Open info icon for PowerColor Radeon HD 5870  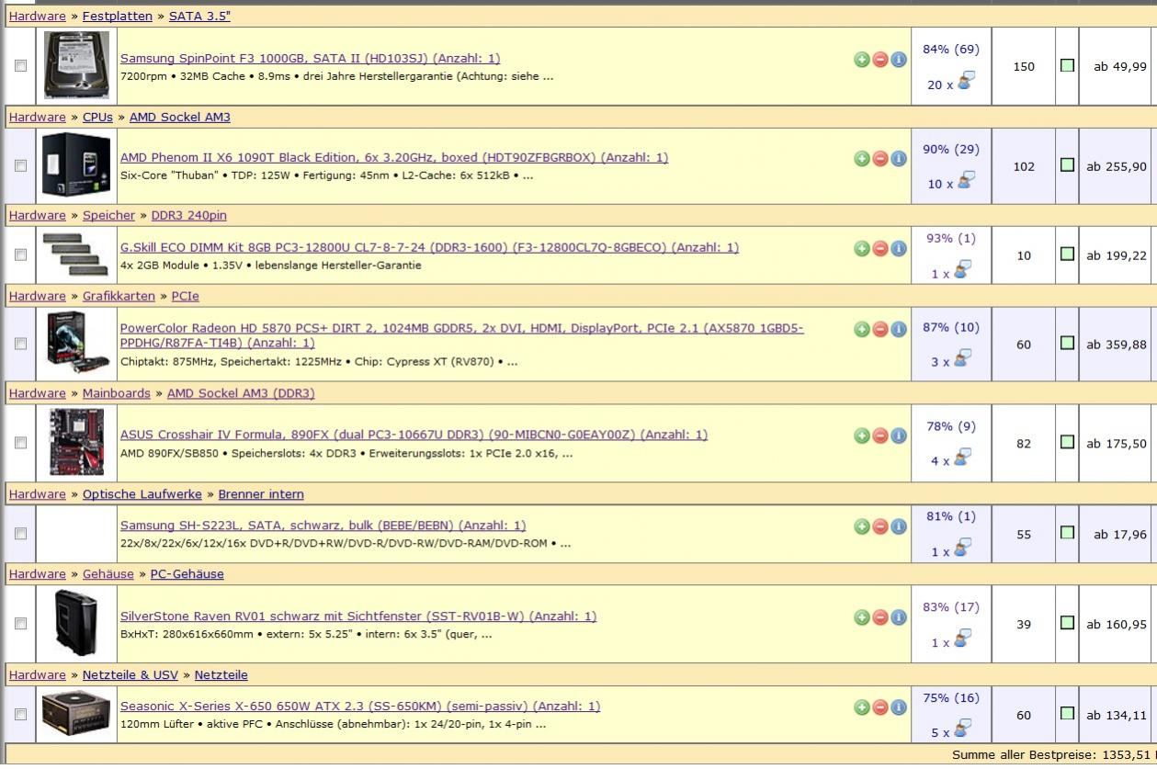click(x=899, y=329)
